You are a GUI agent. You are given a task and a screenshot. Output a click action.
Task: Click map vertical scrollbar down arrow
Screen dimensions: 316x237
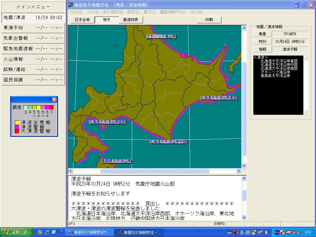(x=244, y=165)
